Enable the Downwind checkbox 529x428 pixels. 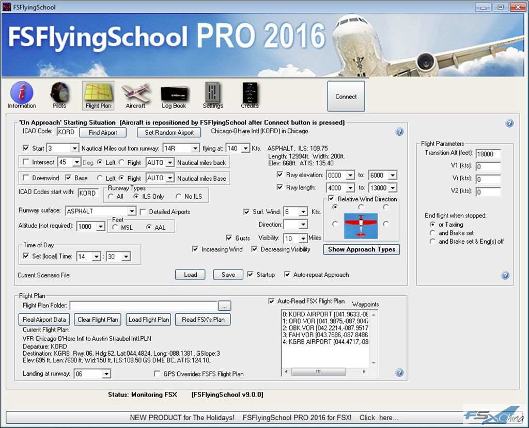(x=26, y=178)
